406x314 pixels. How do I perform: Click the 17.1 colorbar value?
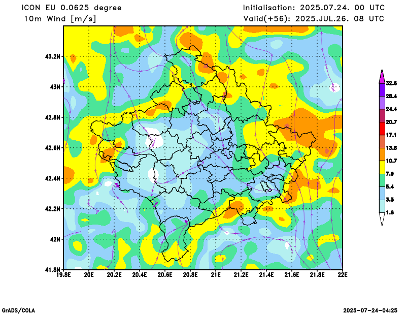[x=391, y=135]
